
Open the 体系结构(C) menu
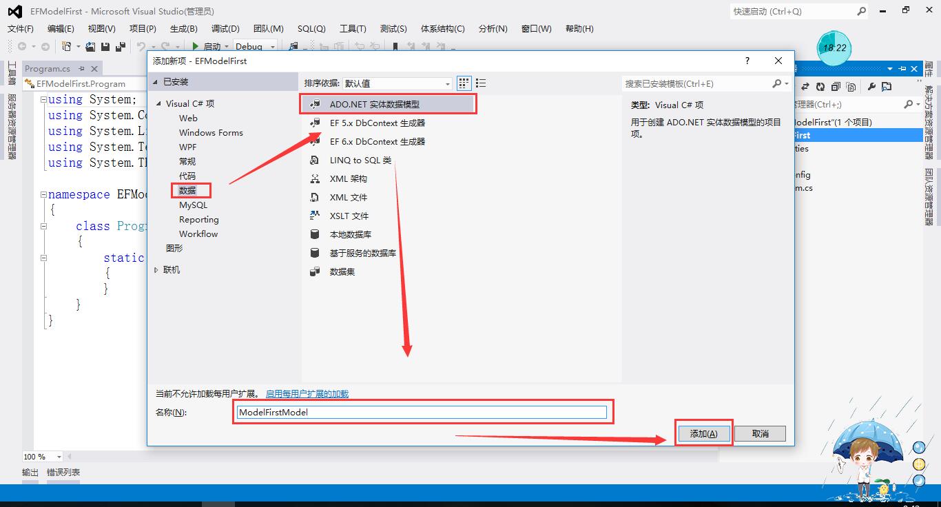443,28
